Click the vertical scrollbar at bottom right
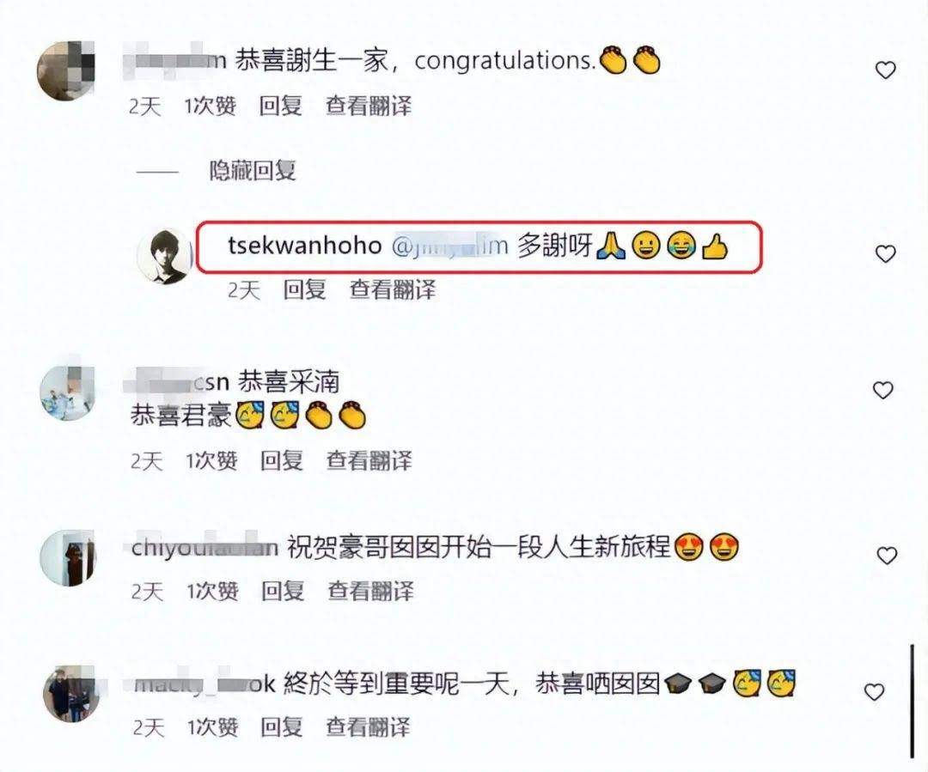This screenshot has height=772, width=928. [912, 702]
